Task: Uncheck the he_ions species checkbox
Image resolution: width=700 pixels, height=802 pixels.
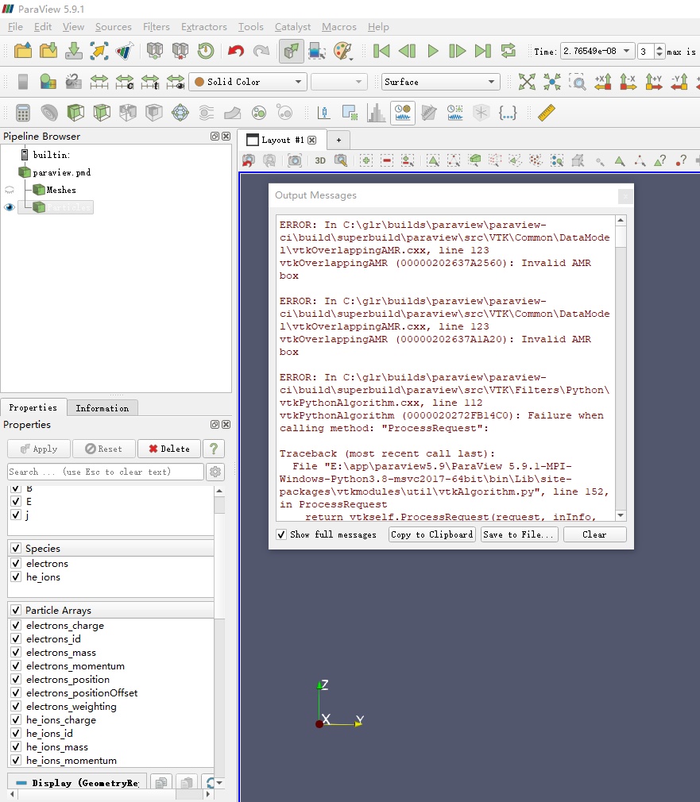Action: (x=16, y=576)
